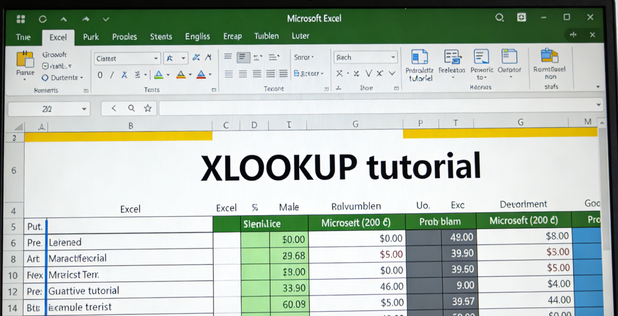The height and width of the screenshot is (316, 618).
Task: Open the Tents group dialog launcher
Action: [214, 90]
